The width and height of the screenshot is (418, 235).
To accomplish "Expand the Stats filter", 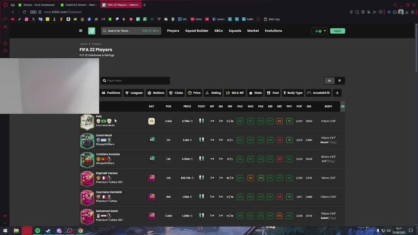I will click(255, 93).
